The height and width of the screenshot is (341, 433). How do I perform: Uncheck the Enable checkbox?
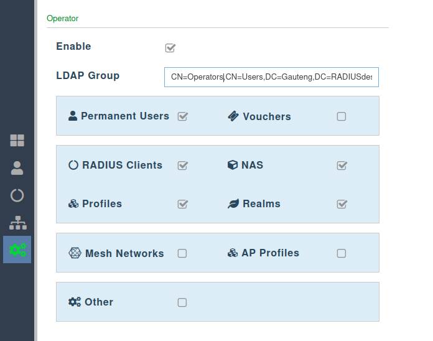pos(170,47)
